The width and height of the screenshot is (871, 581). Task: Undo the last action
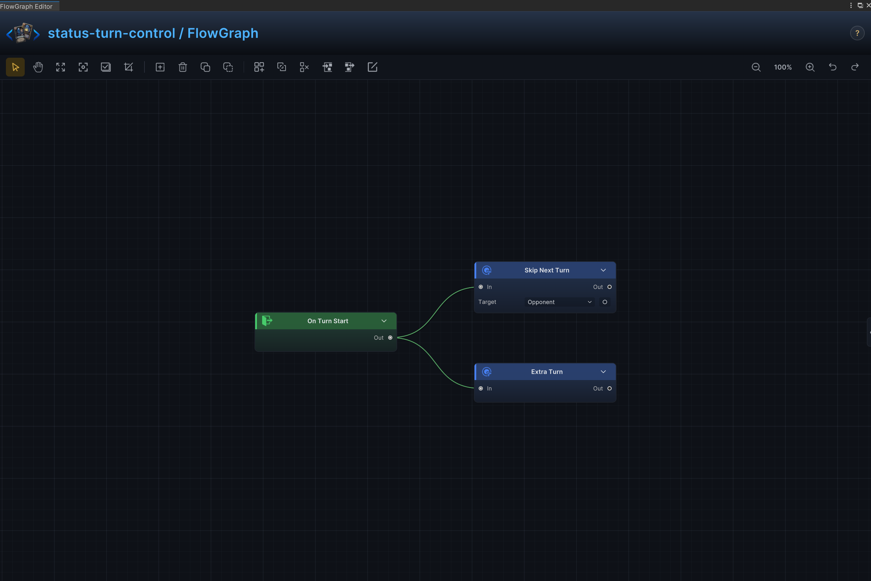tap(833, 67)
